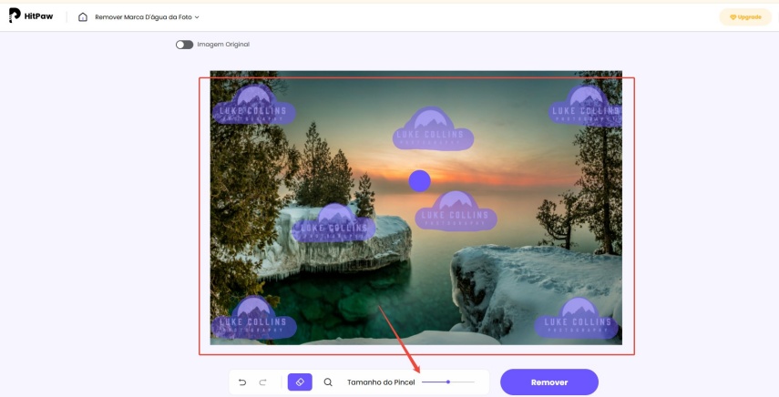Screen dimensions: 779x397
Task: Click the HitPaw brand name text
Action: (39, 16)
